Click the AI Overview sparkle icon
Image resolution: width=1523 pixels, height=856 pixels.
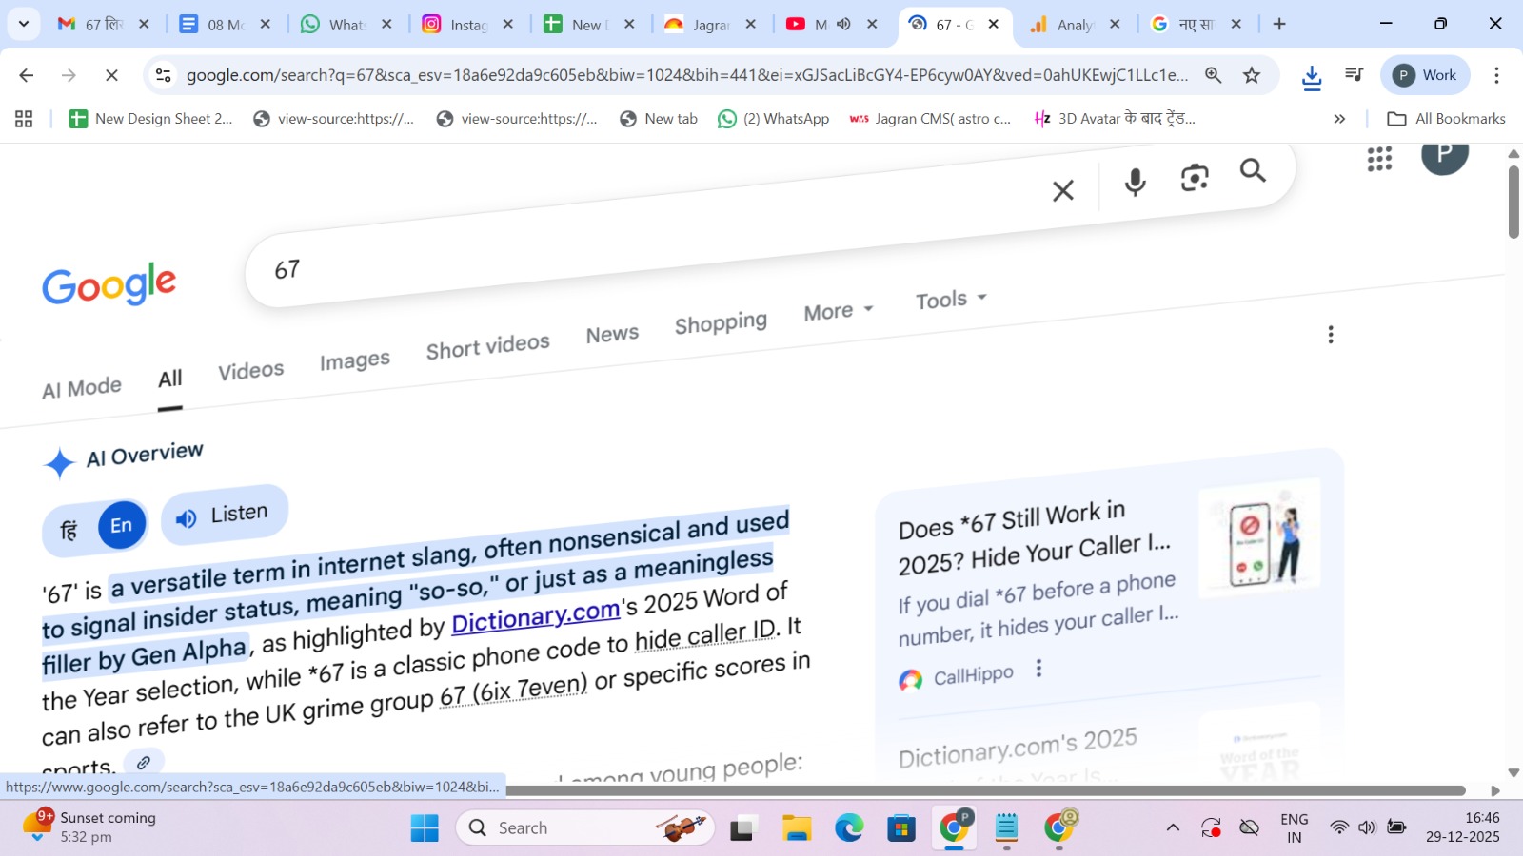(x=58, y=461)
